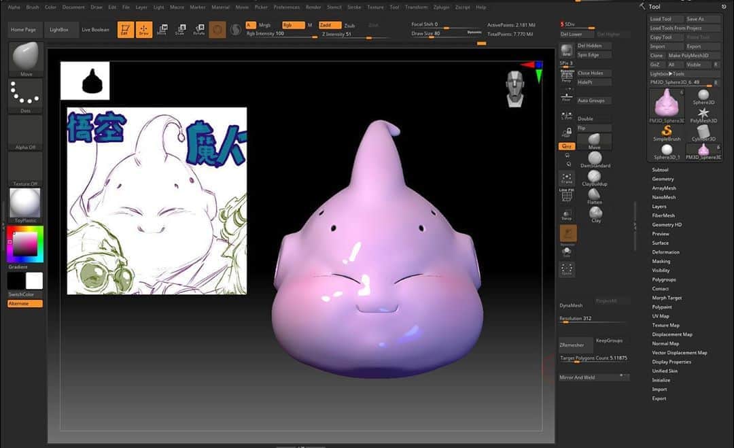Pick the DamStandard brush

tap(595, 160)
